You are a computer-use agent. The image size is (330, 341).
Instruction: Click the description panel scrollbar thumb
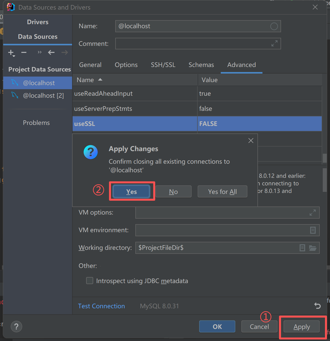[324, 180]
